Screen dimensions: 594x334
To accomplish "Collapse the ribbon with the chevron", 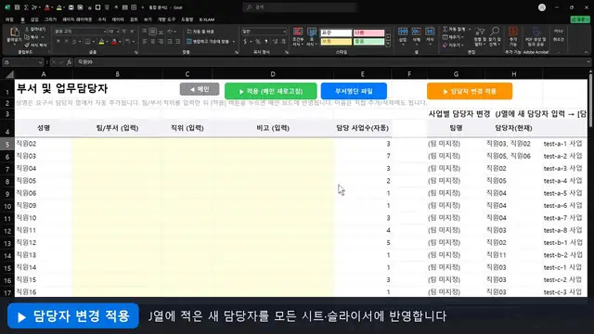I will tap(586, 52).
